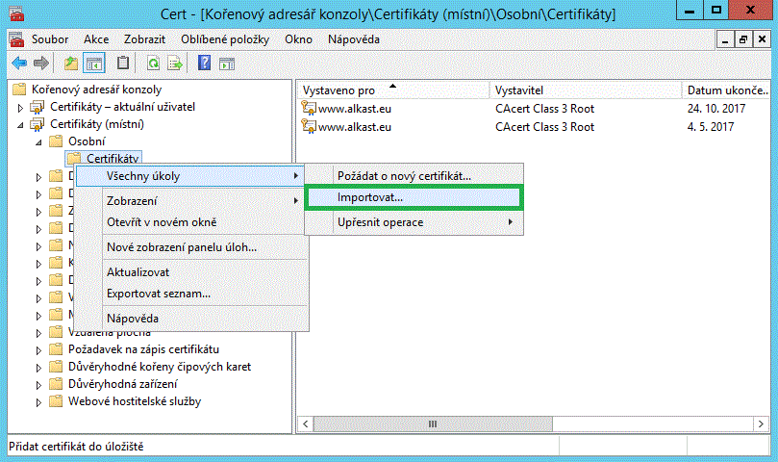Screen dimensions: 778x462
Task: Click the Export list toolbar icon
Action: point(175,64)
